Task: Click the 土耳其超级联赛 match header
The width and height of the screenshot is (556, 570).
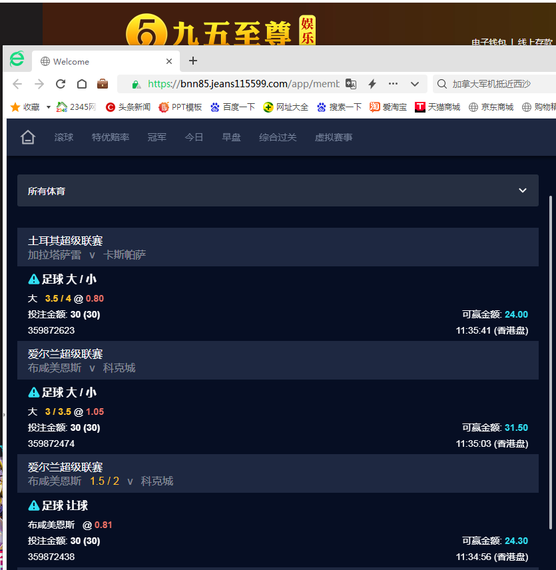Action: pos(278,247)
